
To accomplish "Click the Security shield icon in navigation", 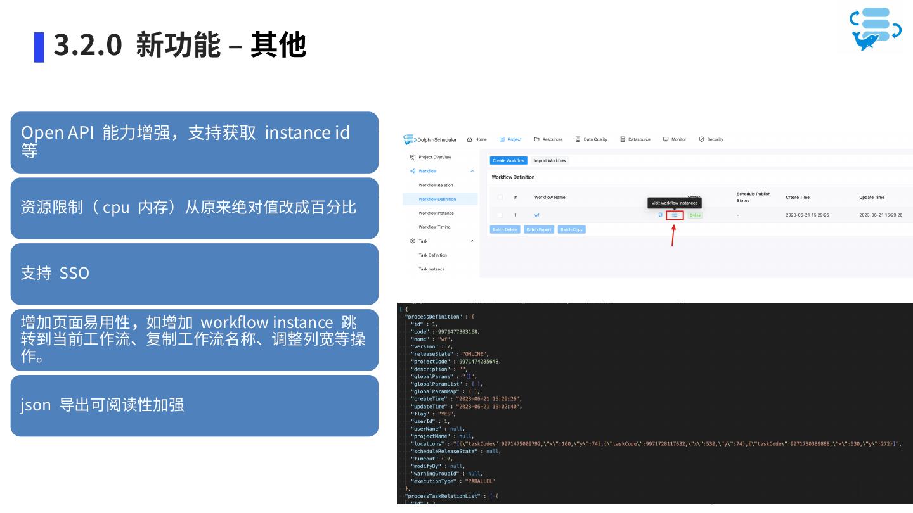I will pyautogui.click(x=701, y=139).
